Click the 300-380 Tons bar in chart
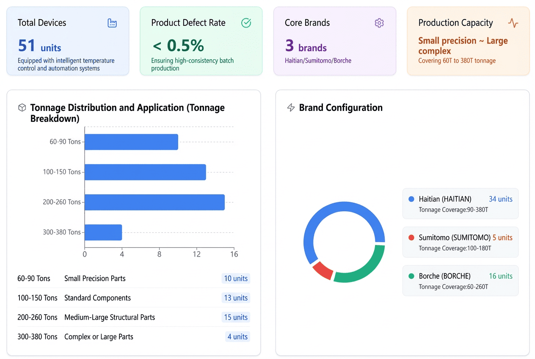Screen dimensions: 535x359 pyautogui.click(x=103, y=232)
